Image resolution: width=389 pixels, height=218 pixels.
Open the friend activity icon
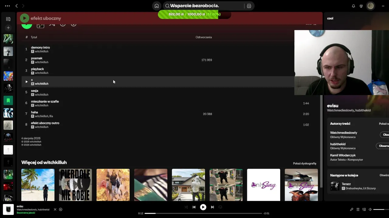point(361,6)
